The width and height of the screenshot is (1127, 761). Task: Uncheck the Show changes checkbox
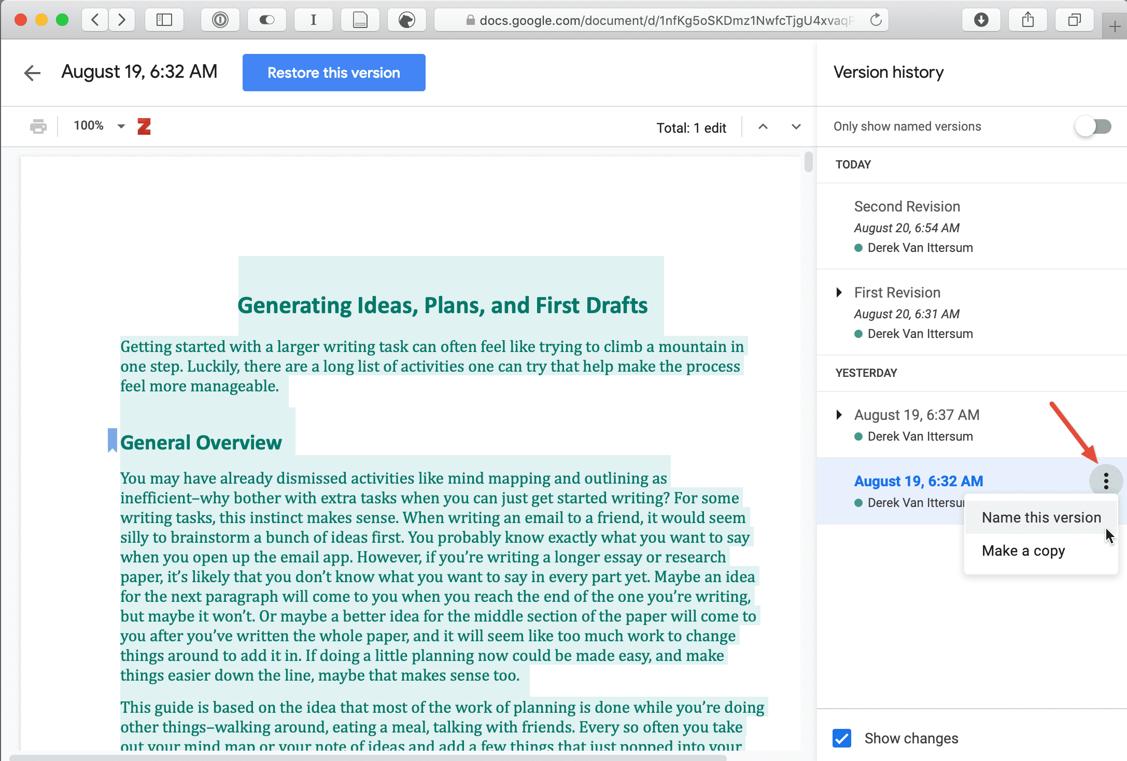click(842, 738)
